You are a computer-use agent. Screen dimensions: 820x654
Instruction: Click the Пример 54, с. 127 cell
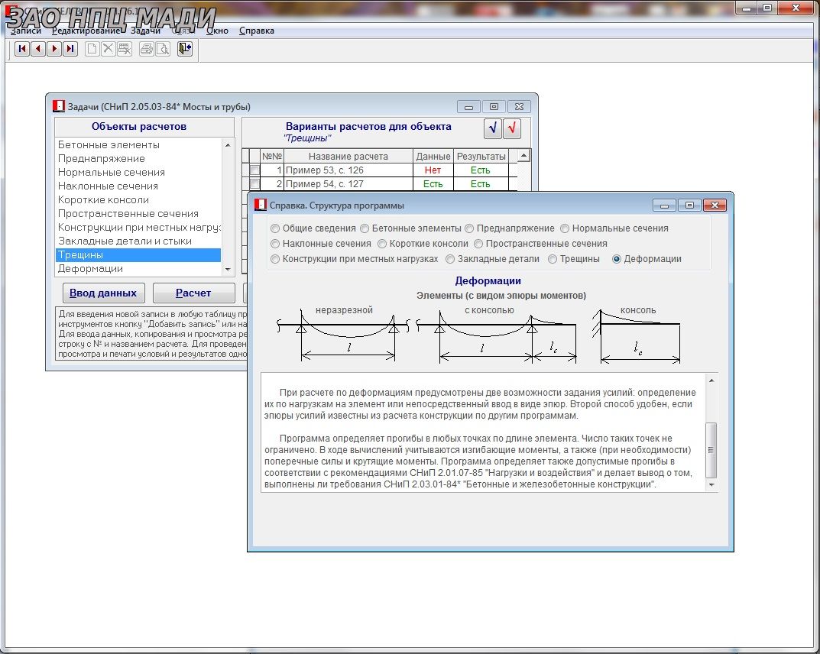point(348,184)
